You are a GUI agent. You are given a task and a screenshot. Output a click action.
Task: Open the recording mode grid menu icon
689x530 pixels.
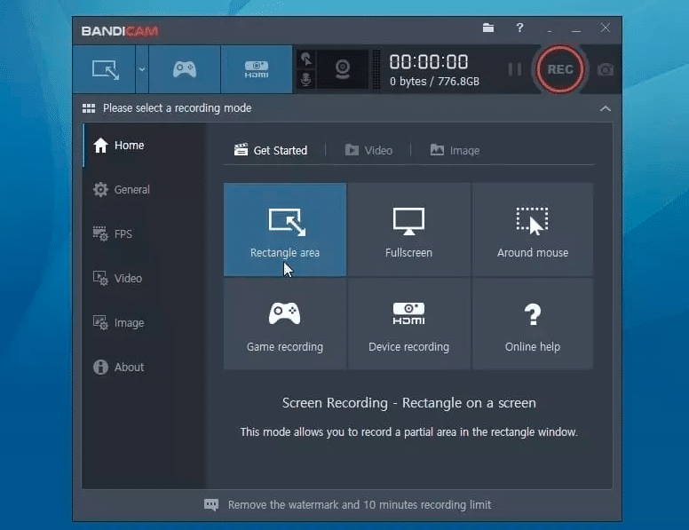(89, 108)
